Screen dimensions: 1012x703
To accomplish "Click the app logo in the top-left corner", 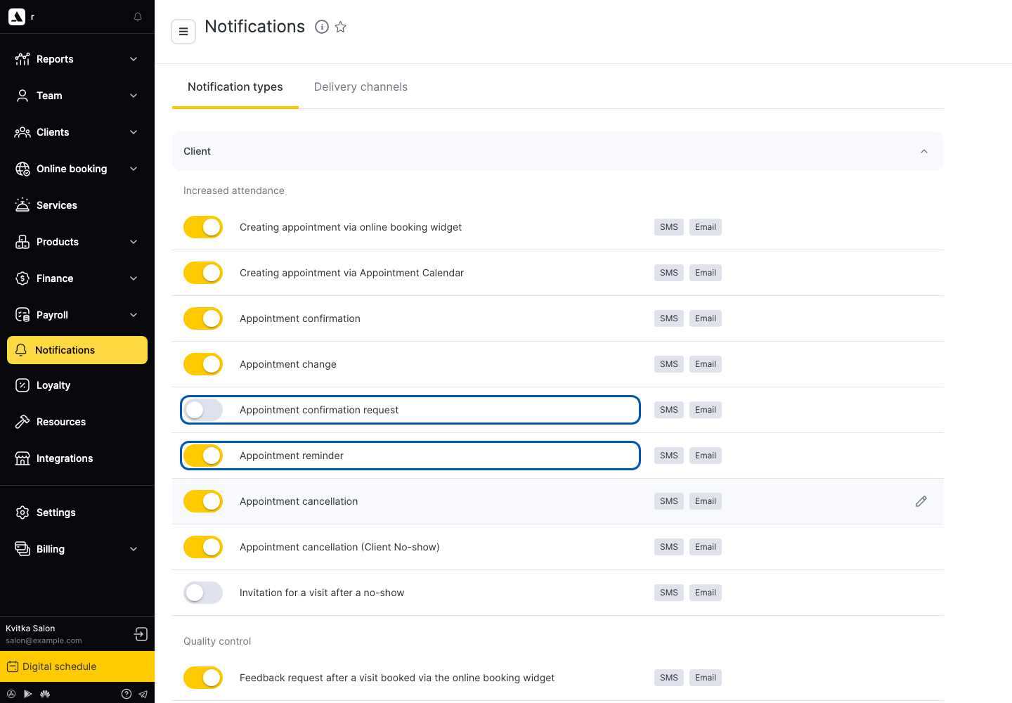I will coord(17,17).
